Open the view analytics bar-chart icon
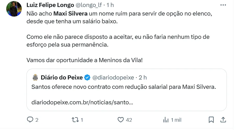This screenshot has width=239, height=130. tap(166, 120)
